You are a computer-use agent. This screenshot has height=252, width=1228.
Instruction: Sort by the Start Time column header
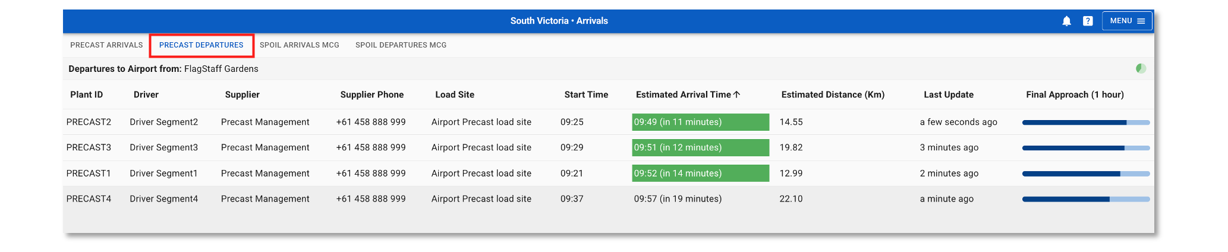point(586,94)
